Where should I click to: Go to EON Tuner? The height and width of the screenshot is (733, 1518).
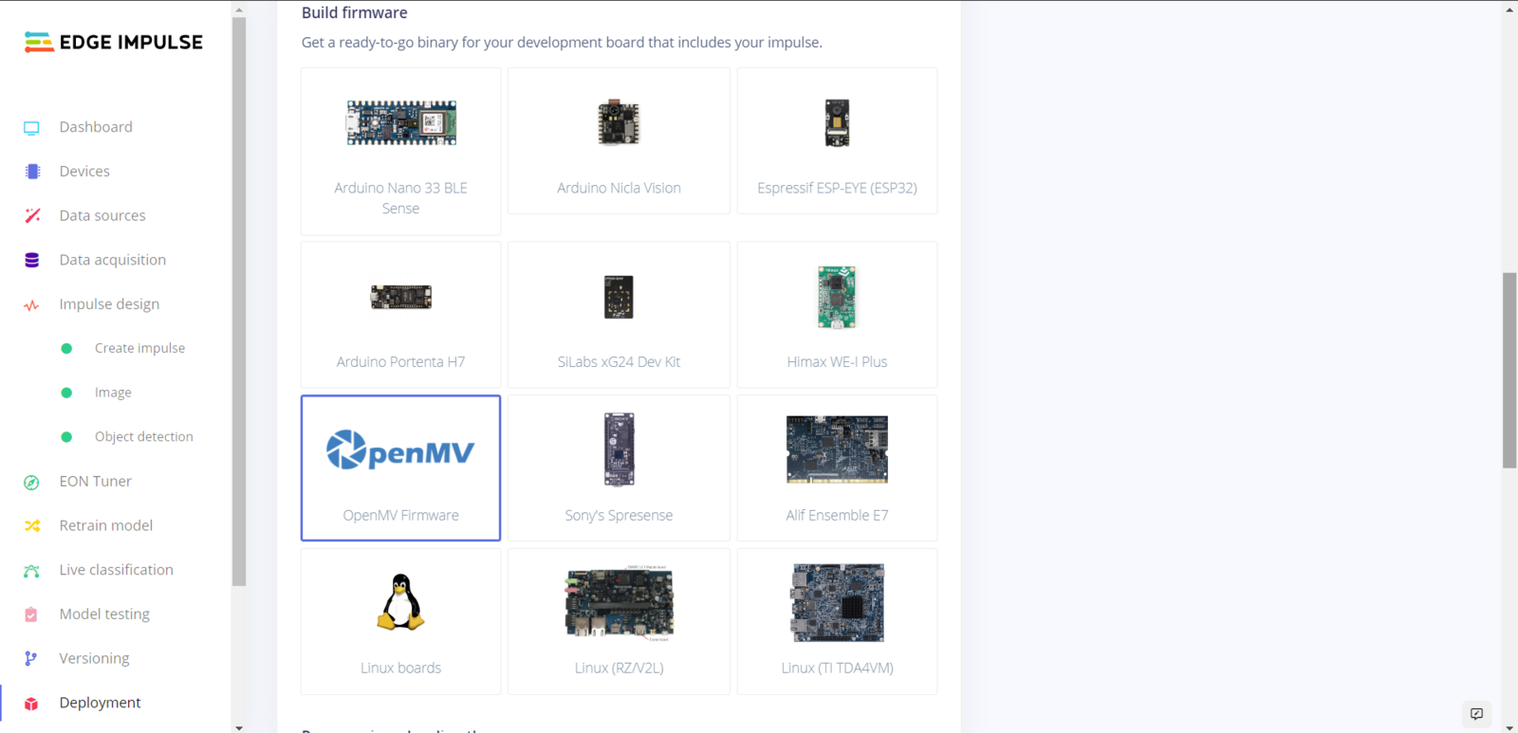click(95, 481)
